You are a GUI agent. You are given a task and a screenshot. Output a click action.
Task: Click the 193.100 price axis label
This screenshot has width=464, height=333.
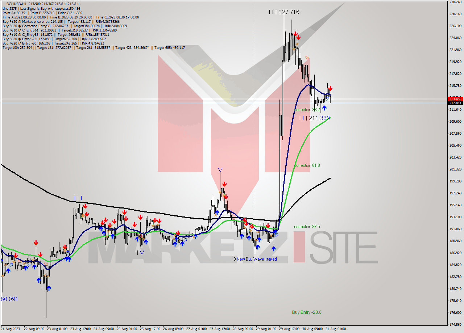pyautogui.click(x=455, y=217)
